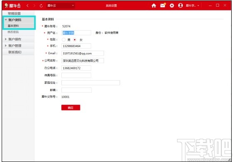Click the 办公电话 input field
This screenshot has height=162, width=233.
point(76,68)
